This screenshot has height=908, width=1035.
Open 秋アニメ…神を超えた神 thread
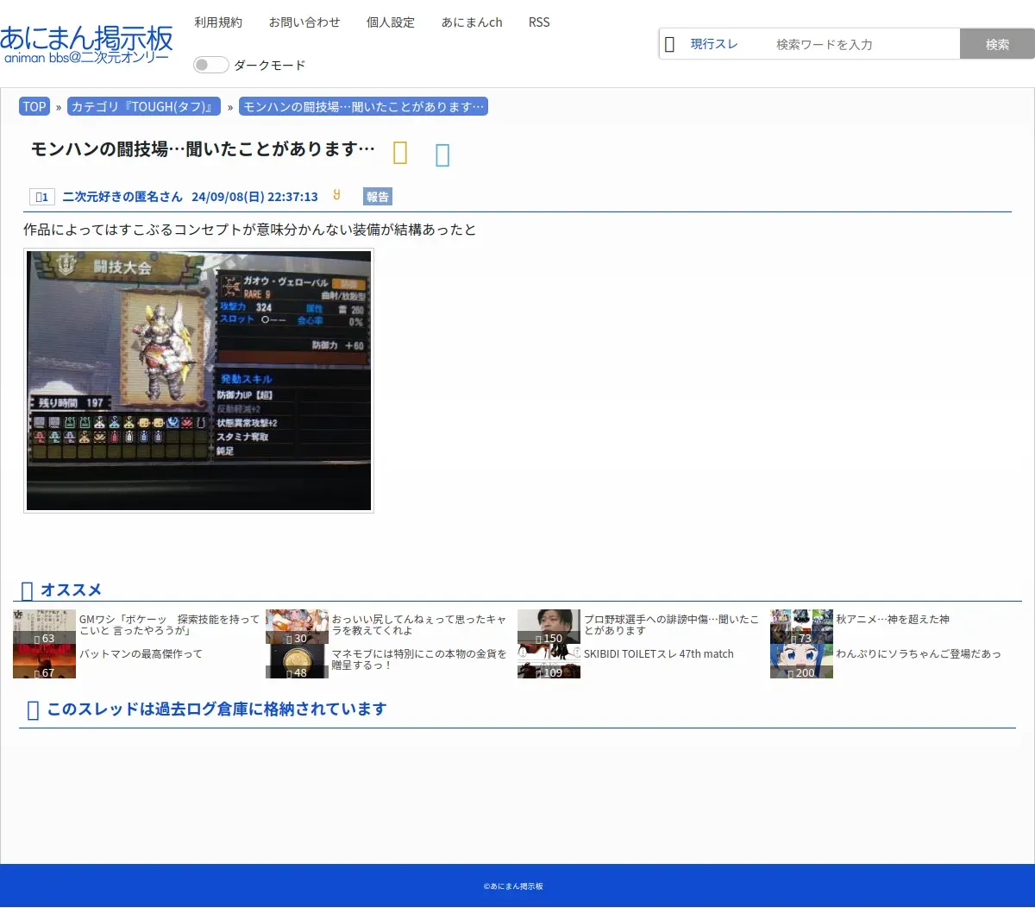point(893,620)
